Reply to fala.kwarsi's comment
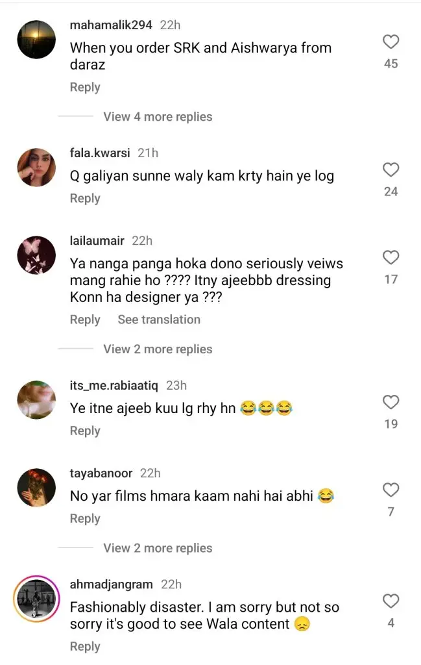 [85, 198]
